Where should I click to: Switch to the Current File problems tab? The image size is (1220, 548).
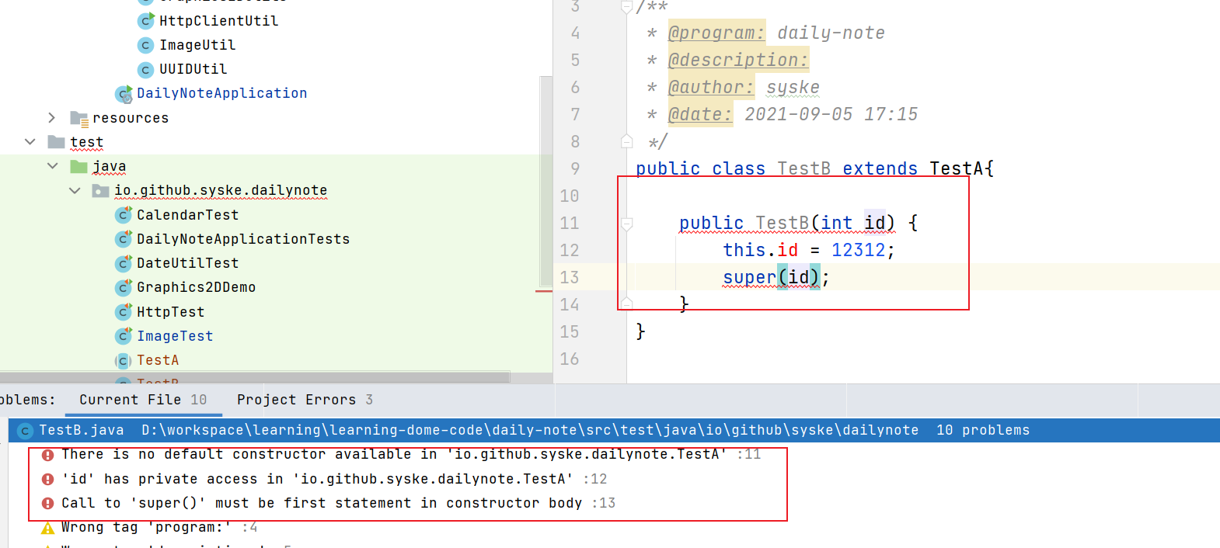pyautogui.click(x=143, y=400)
